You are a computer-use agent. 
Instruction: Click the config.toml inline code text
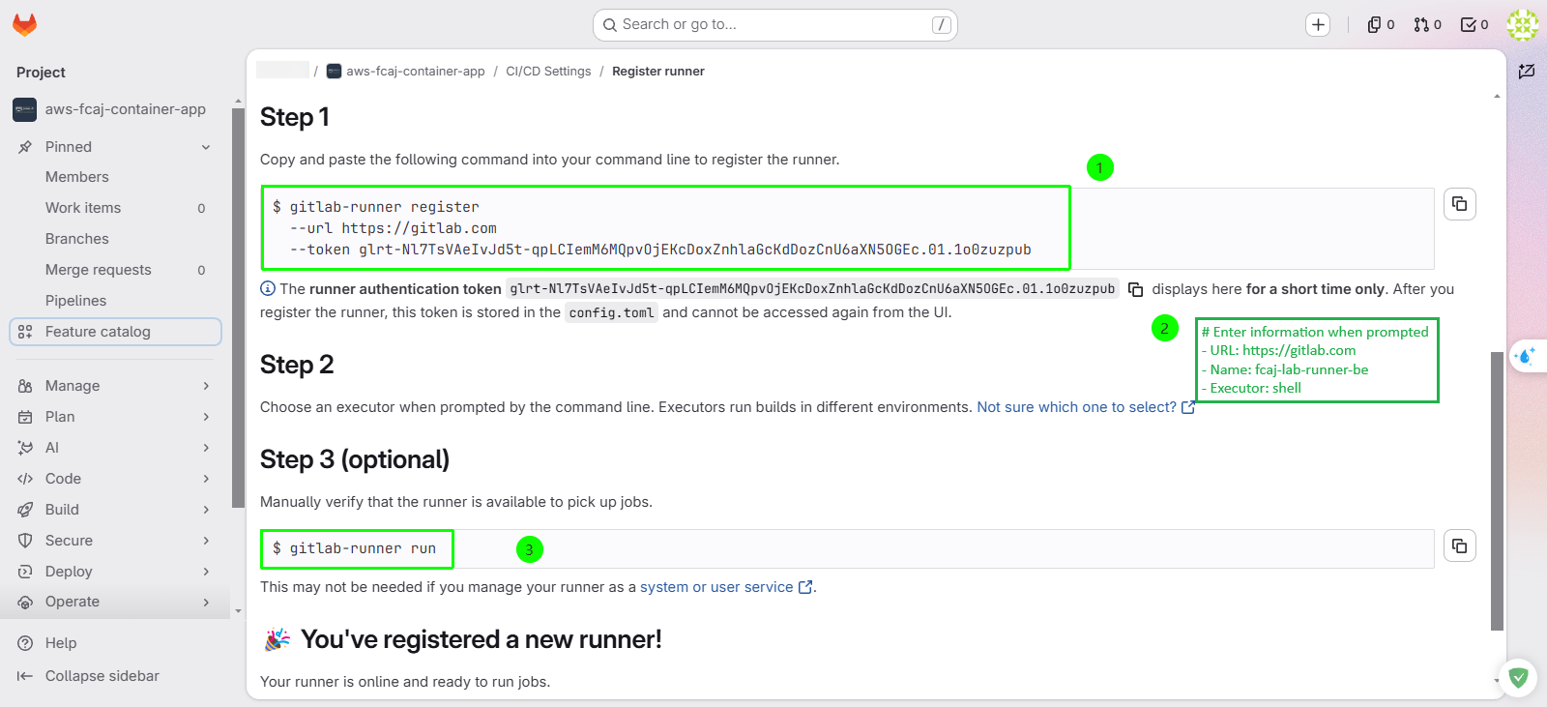[x=612, y=312]
